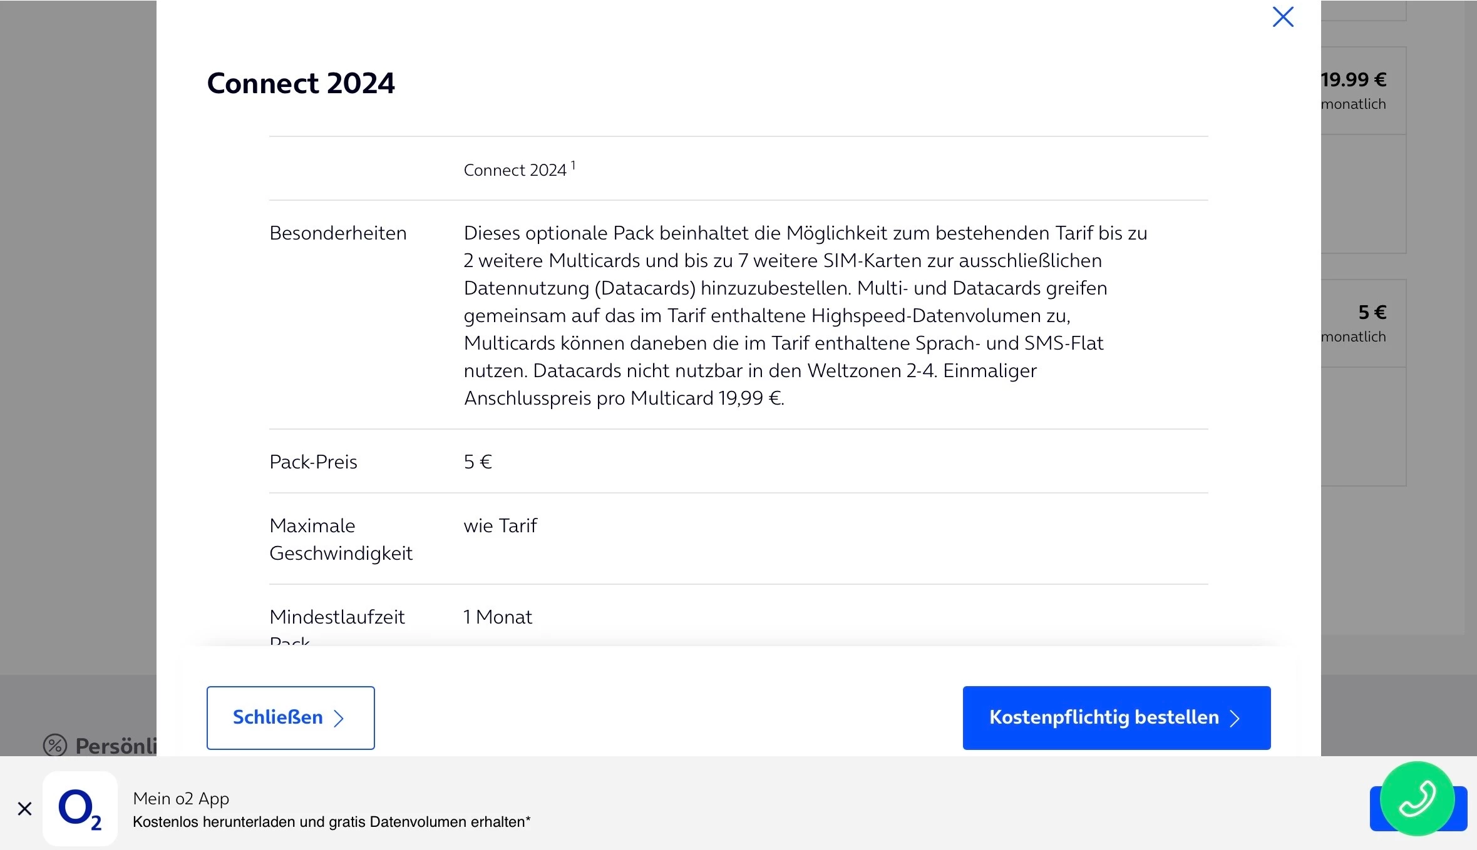Dismiss the Mein o2 App banner

coord(24,809)
